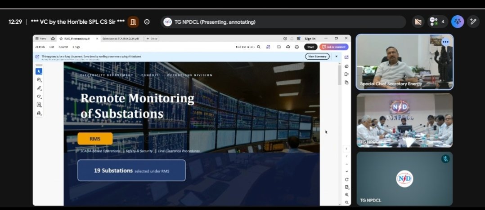Open the activities icon in meeting bar
Screen dimensions: 485x210
point(458,22)
